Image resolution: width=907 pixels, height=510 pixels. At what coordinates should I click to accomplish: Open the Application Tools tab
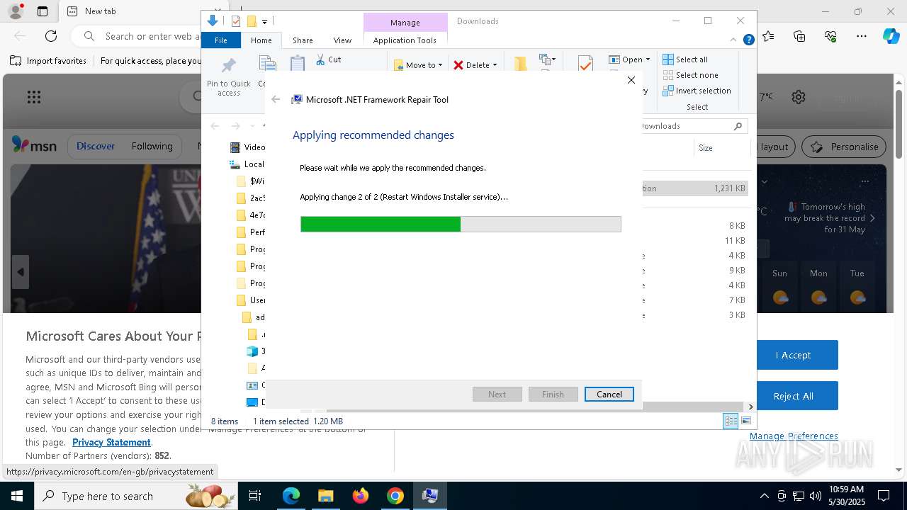coord(405,40)
